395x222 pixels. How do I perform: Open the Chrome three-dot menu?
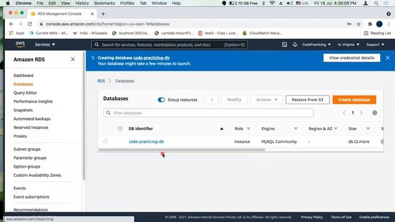click(389, 24)
